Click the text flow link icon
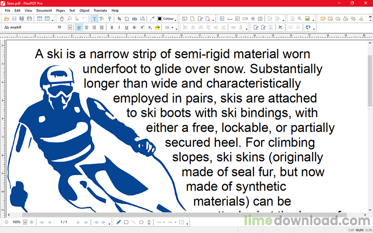Image resolution: width=373 pixels, height=233 pixels. tap(142, 19)
